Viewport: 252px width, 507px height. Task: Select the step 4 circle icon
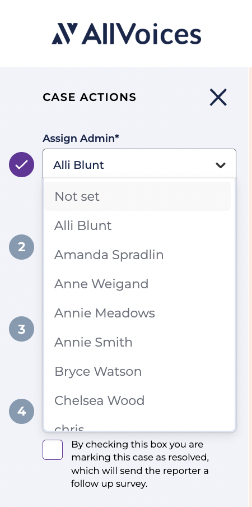coord(21,411)
